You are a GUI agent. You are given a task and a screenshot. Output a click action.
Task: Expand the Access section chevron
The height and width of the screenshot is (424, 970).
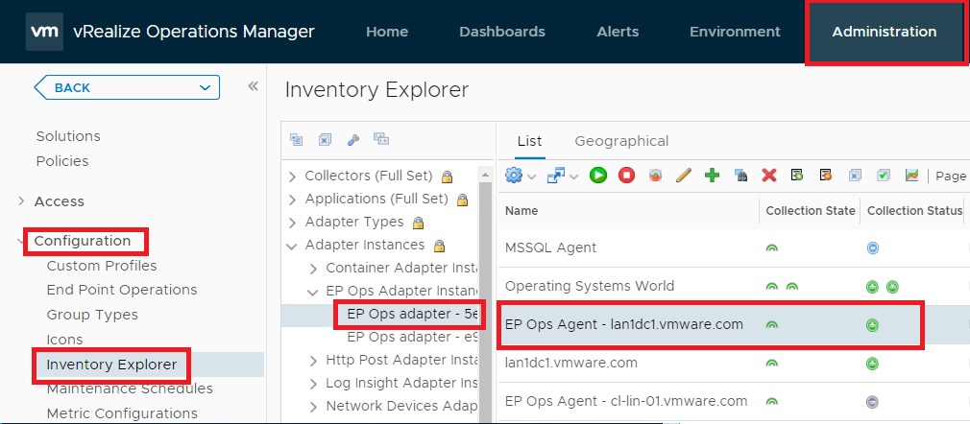pyautogui.click(x=22, y=200)
